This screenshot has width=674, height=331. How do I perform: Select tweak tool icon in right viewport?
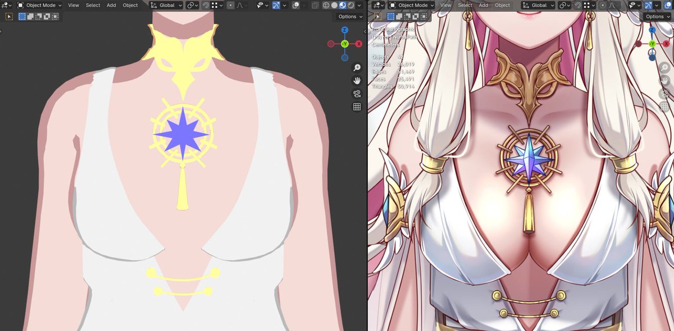tap(378, 16)
